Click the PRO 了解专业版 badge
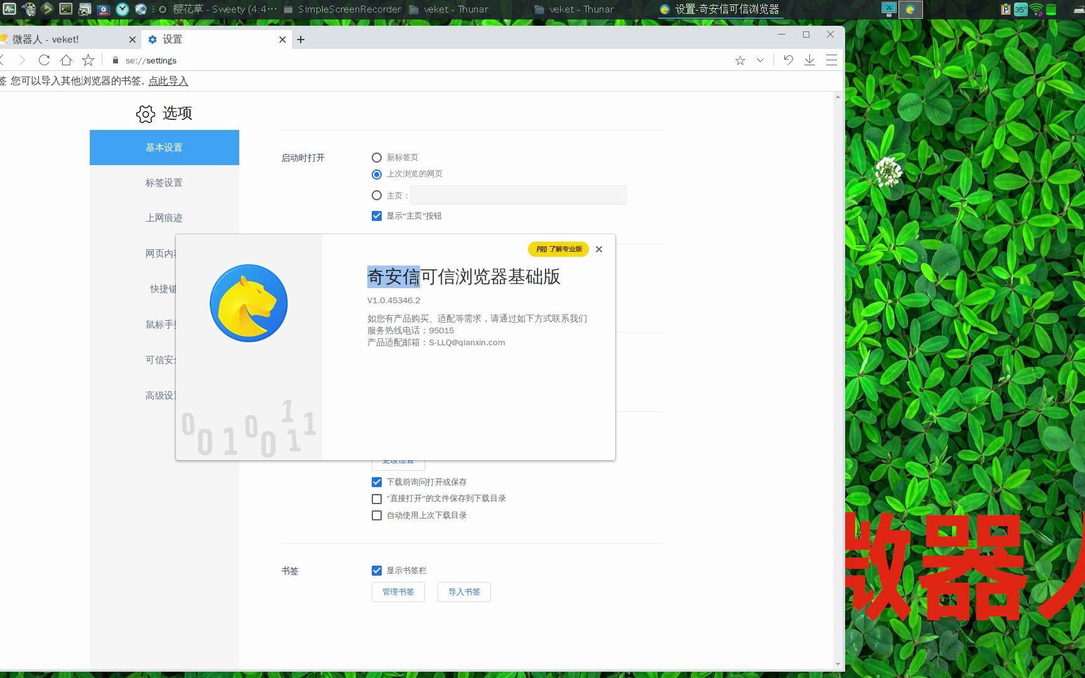Viewport: 1085px width, 678px height. [x=558, y=249]
